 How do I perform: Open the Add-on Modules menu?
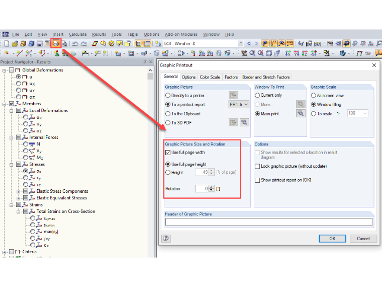pyautogui.click(x=181, y=34)
